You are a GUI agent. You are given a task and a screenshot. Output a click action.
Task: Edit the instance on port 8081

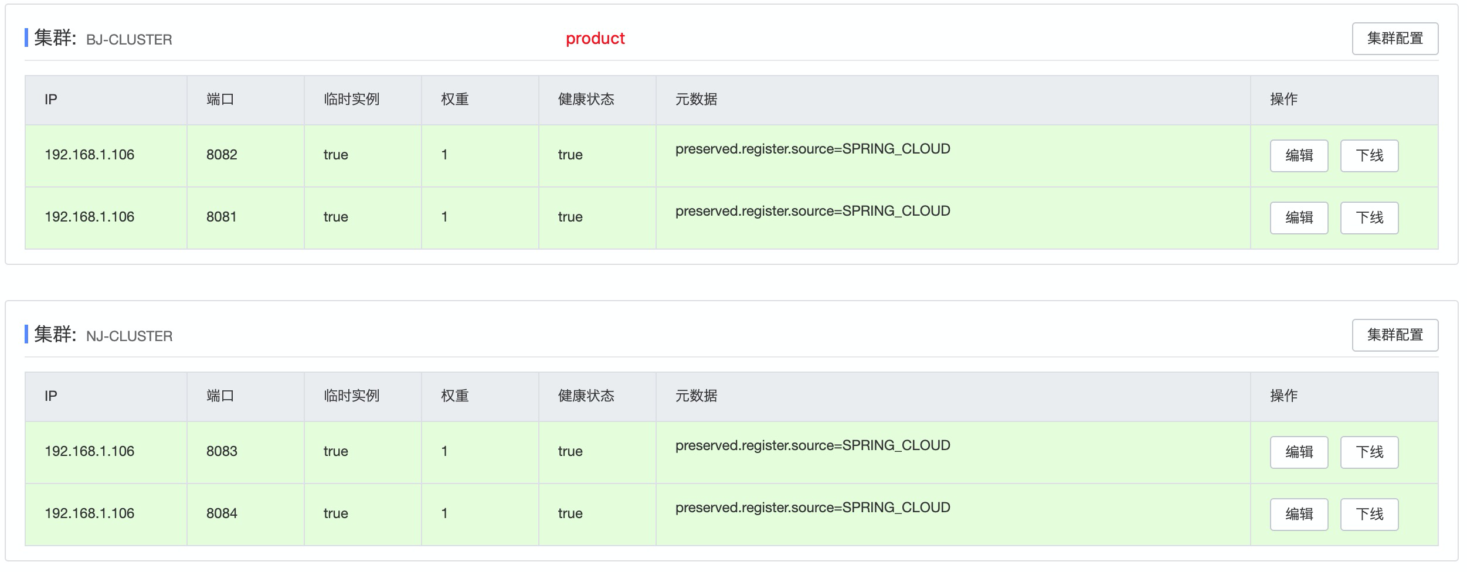click(1298, 218)
